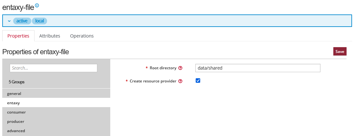
Task: Open the producer properties group
Action: [x=16, y=122]
